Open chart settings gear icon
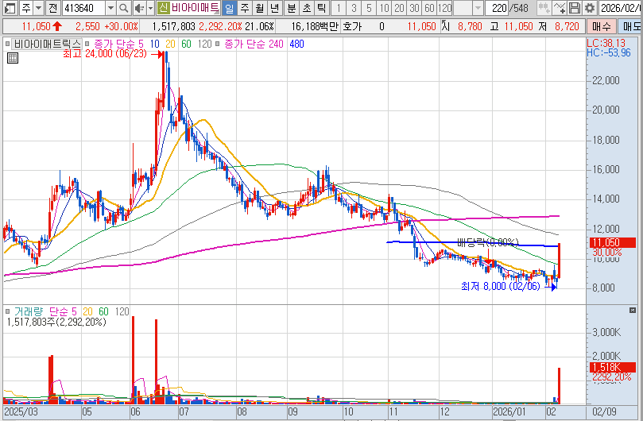This screenshot has height=421, width=643. pyautogui.click(x=590, y=8)
